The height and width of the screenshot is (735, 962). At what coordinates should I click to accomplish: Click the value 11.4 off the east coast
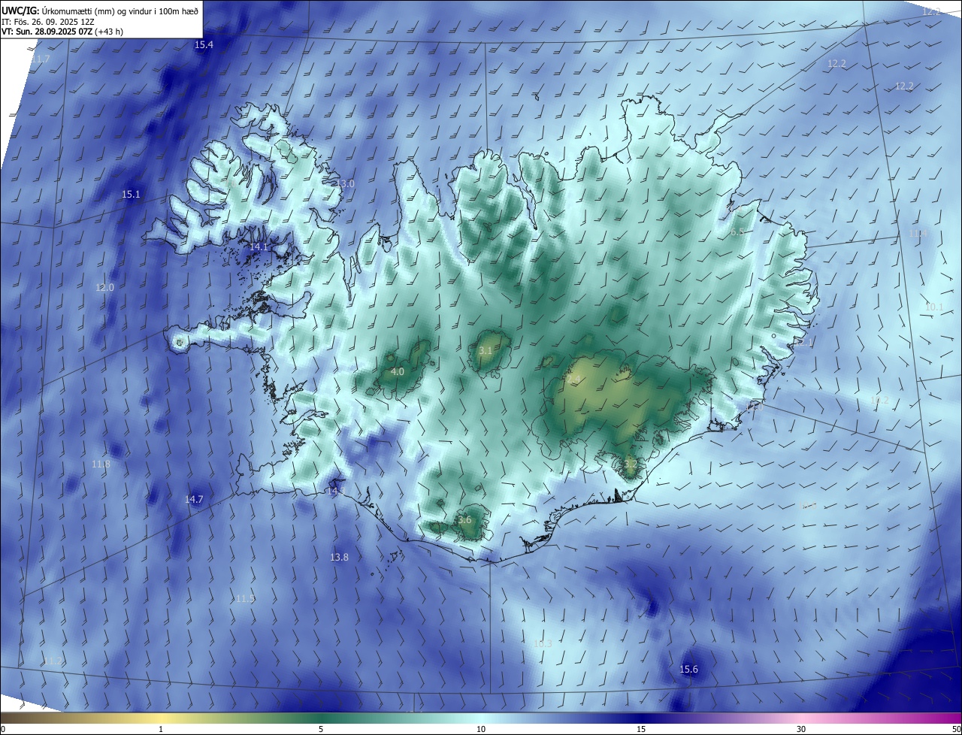click(918, 234)
